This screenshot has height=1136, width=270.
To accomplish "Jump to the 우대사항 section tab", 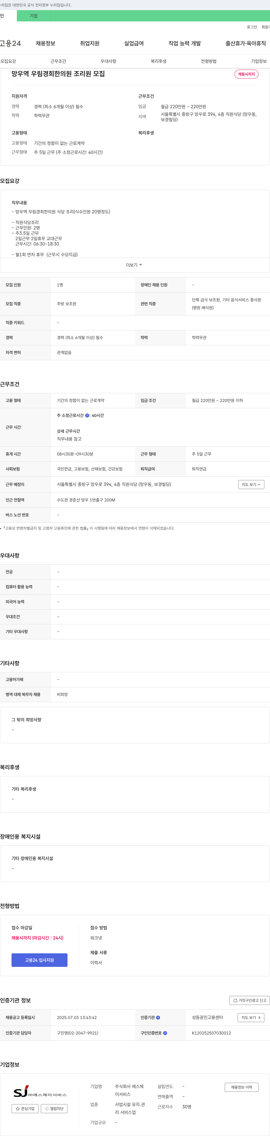I will 108,61.
